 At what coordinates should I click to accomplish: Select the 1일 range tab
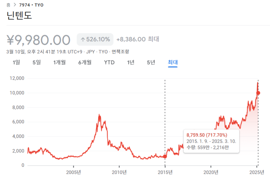(16, 62)
